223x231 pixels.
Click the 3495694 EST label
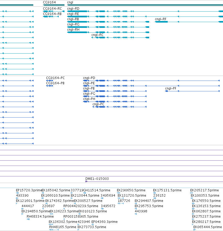click(x=108, y=196)
